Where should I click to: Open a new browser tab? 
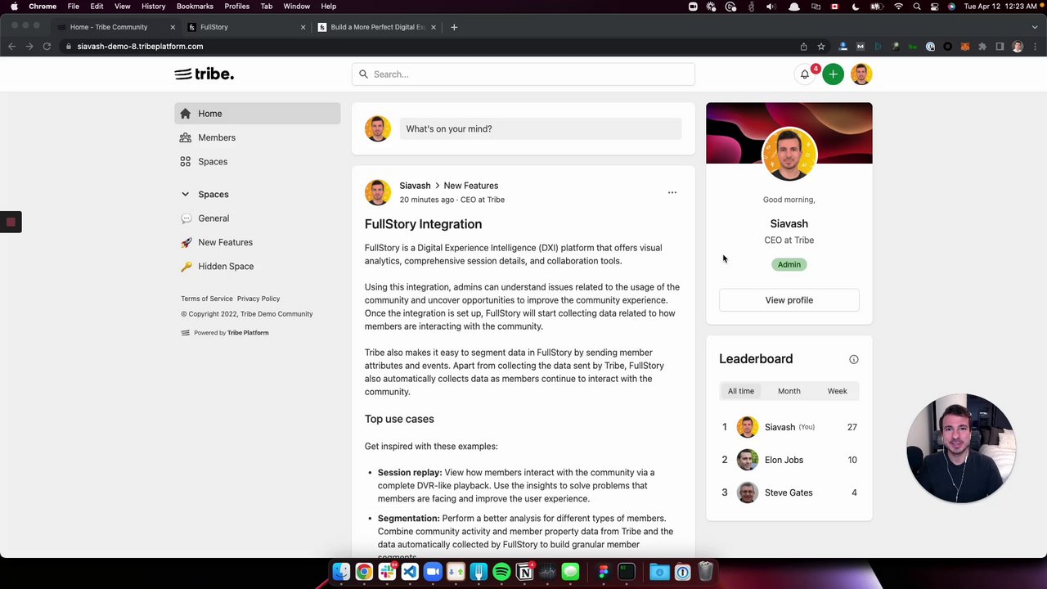pos(454,27)
